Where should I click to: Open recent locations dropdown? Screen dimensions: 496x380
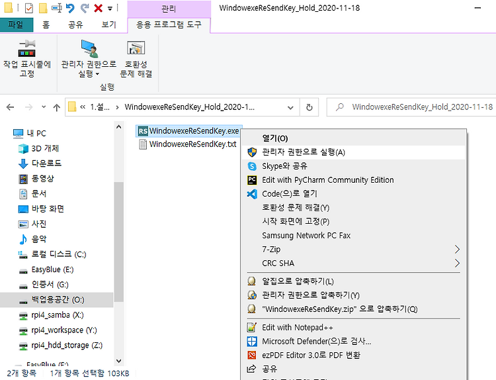point(44,107)
